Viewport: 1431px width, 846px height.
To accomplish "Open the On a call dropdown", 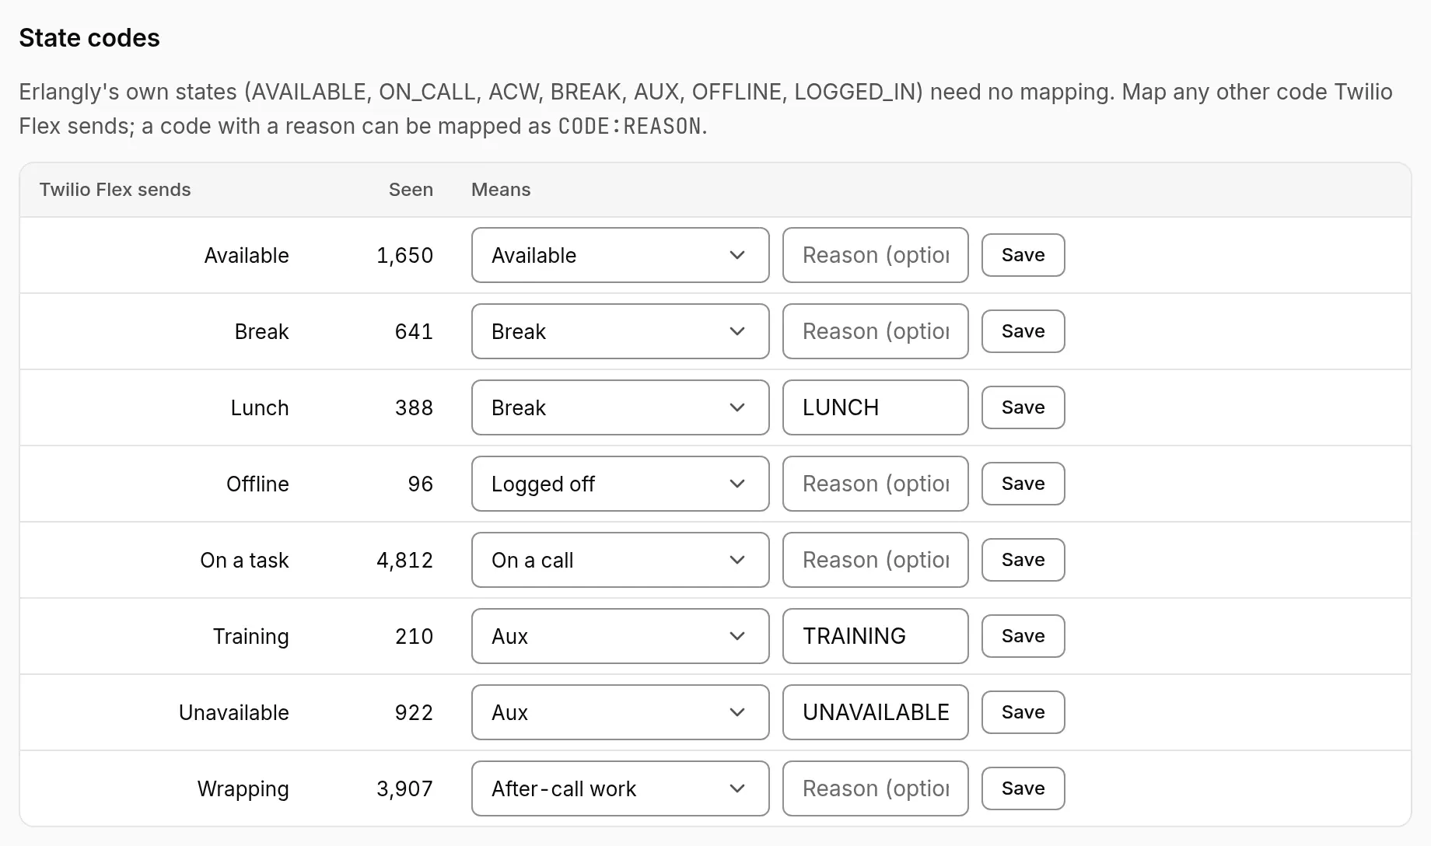I will point(620,560).
